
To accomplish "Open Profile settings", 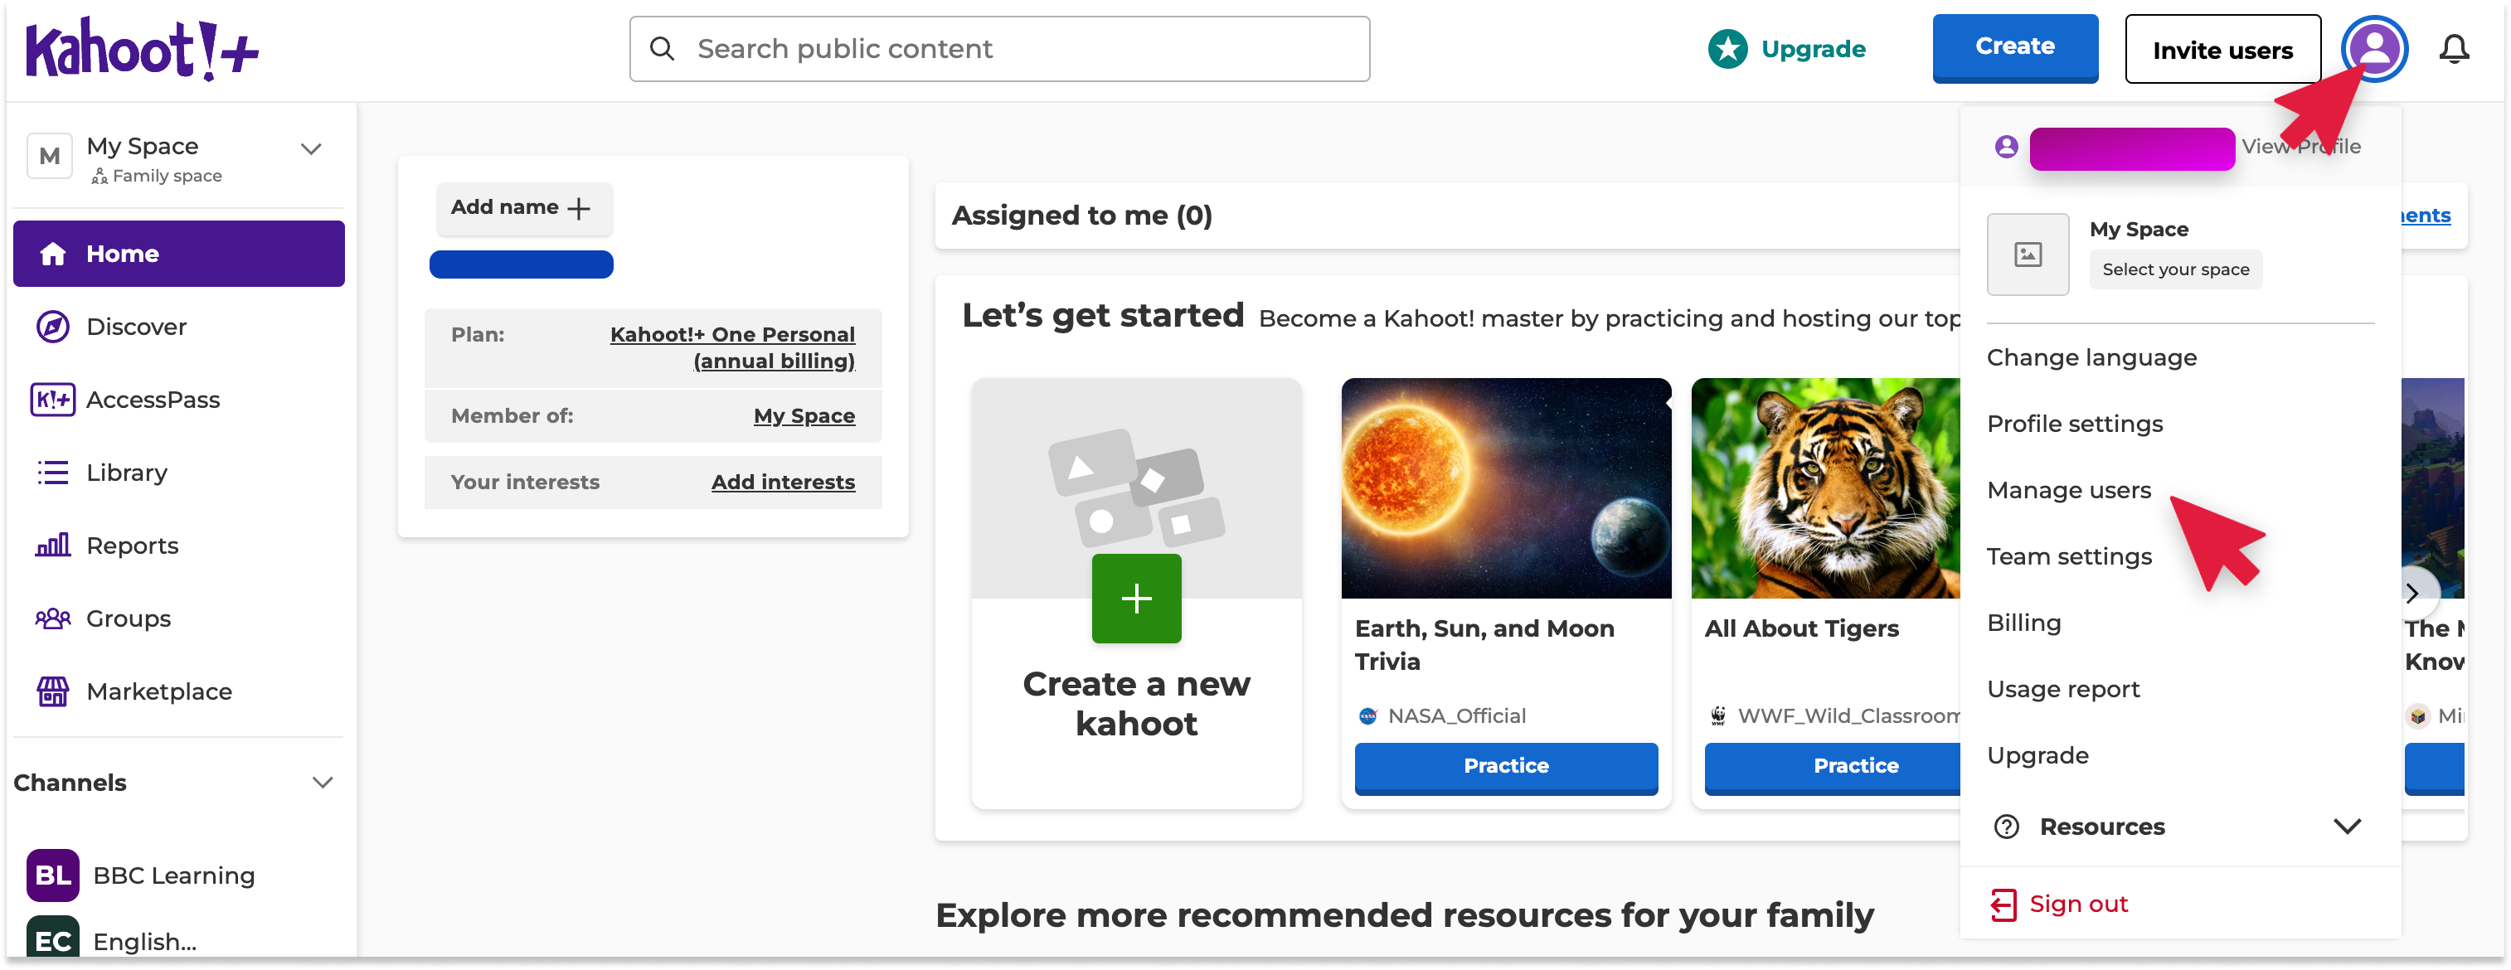I will click(x=2074, y=424).
